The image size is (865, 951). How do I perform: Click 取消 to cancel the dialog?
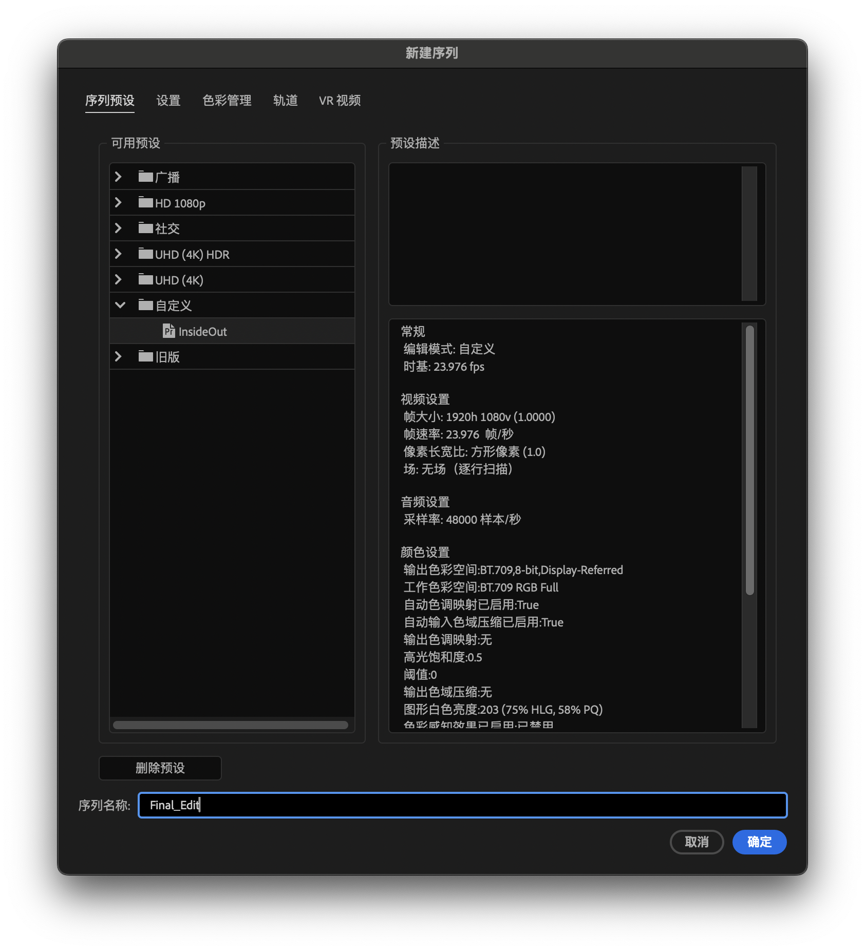click(697, 842)
